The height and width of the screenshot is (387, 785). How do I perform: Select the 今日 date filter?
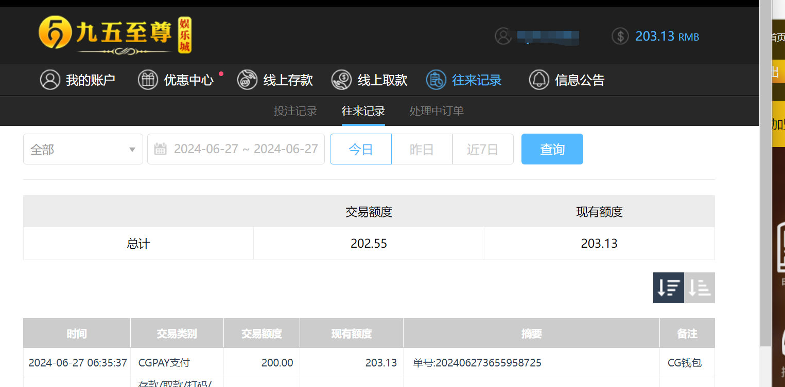point(360,149)
